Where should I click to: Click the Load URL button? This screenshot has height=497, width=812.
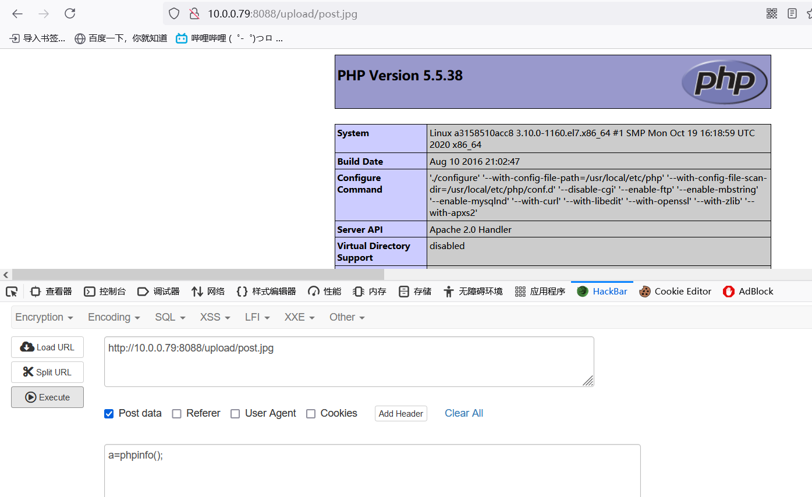pyautogui.click(x=47, y=347)
